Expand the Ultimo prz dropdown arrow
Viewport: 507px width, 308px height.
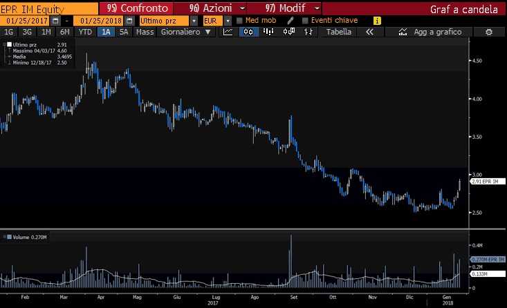pyautogui.click(x=194, y=21)
